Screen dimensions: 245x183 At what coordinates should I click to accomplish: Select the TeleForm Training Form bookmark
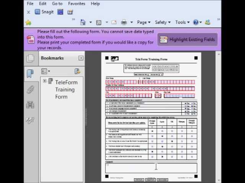66,90
